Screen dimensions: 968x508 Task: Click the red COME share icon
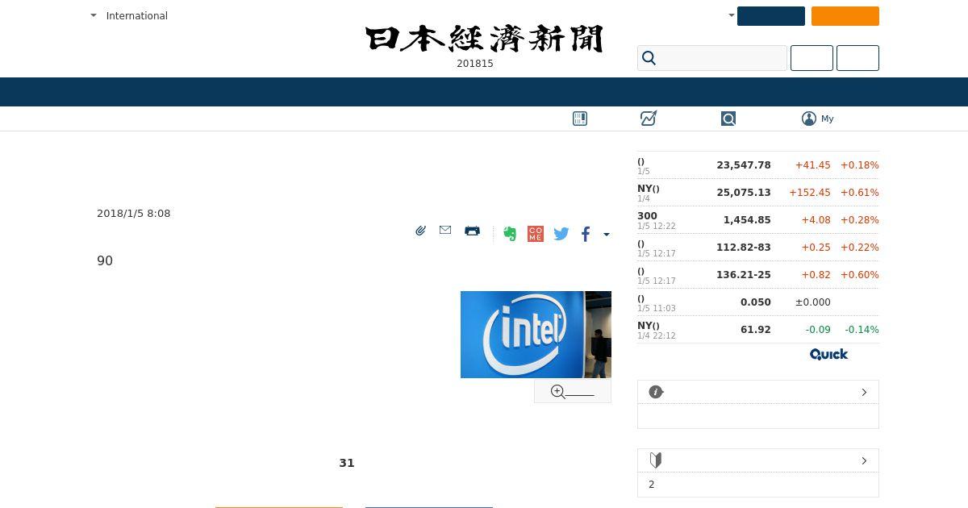(536, 234)
